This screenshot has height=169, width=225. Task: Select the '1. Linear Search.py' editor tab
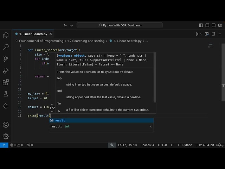click(x=33, y=34)
